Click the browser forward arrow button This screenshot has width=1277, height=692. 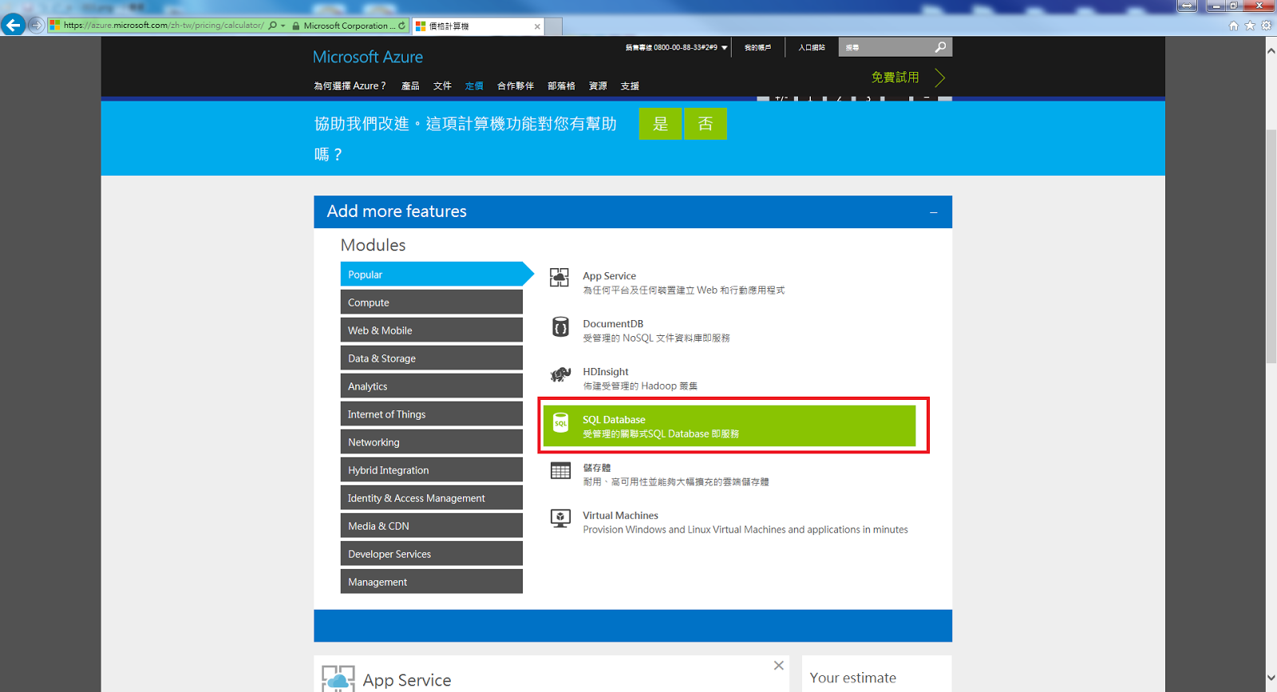[36, 25]
